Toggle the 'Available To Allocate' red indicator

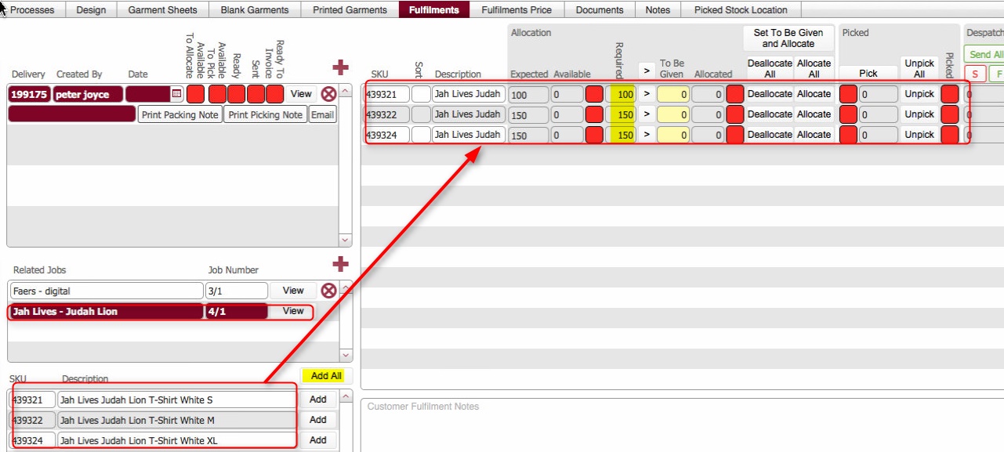195,94
